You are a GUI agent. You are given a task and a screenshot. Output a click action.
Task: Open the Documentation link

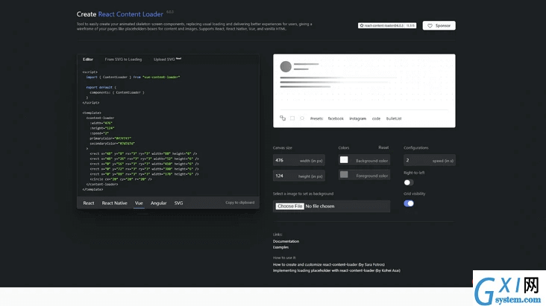(x=286, y=241)
